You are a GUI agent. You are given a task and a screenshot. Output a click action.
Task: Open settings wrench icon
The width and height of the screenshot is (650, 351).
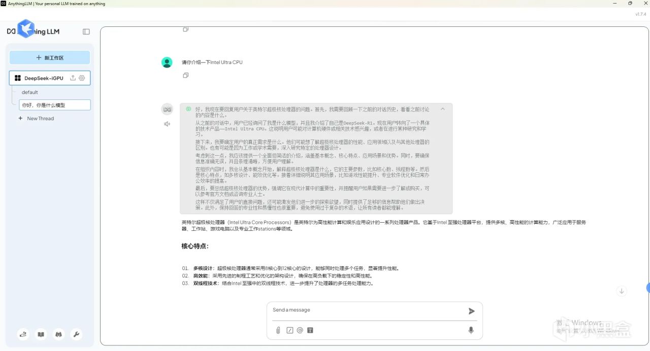pos(76,334)
